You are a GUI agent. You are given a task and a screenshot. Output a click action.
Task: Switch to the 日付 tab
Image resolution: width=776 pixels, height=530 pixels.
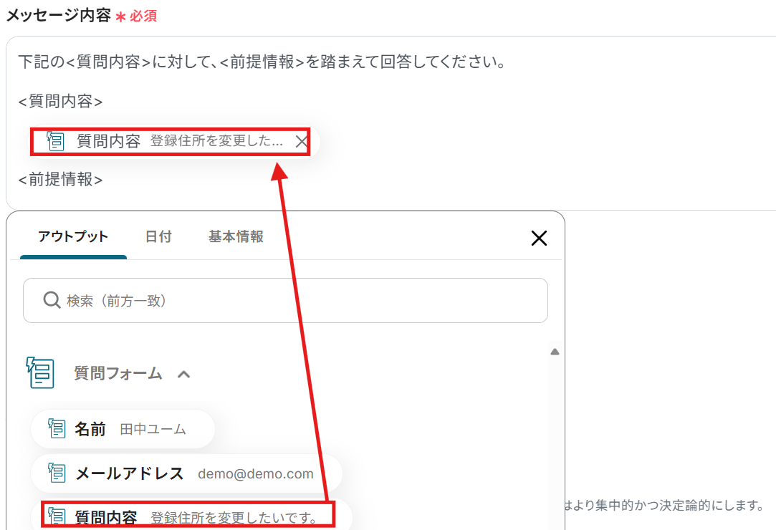point(158,236)
